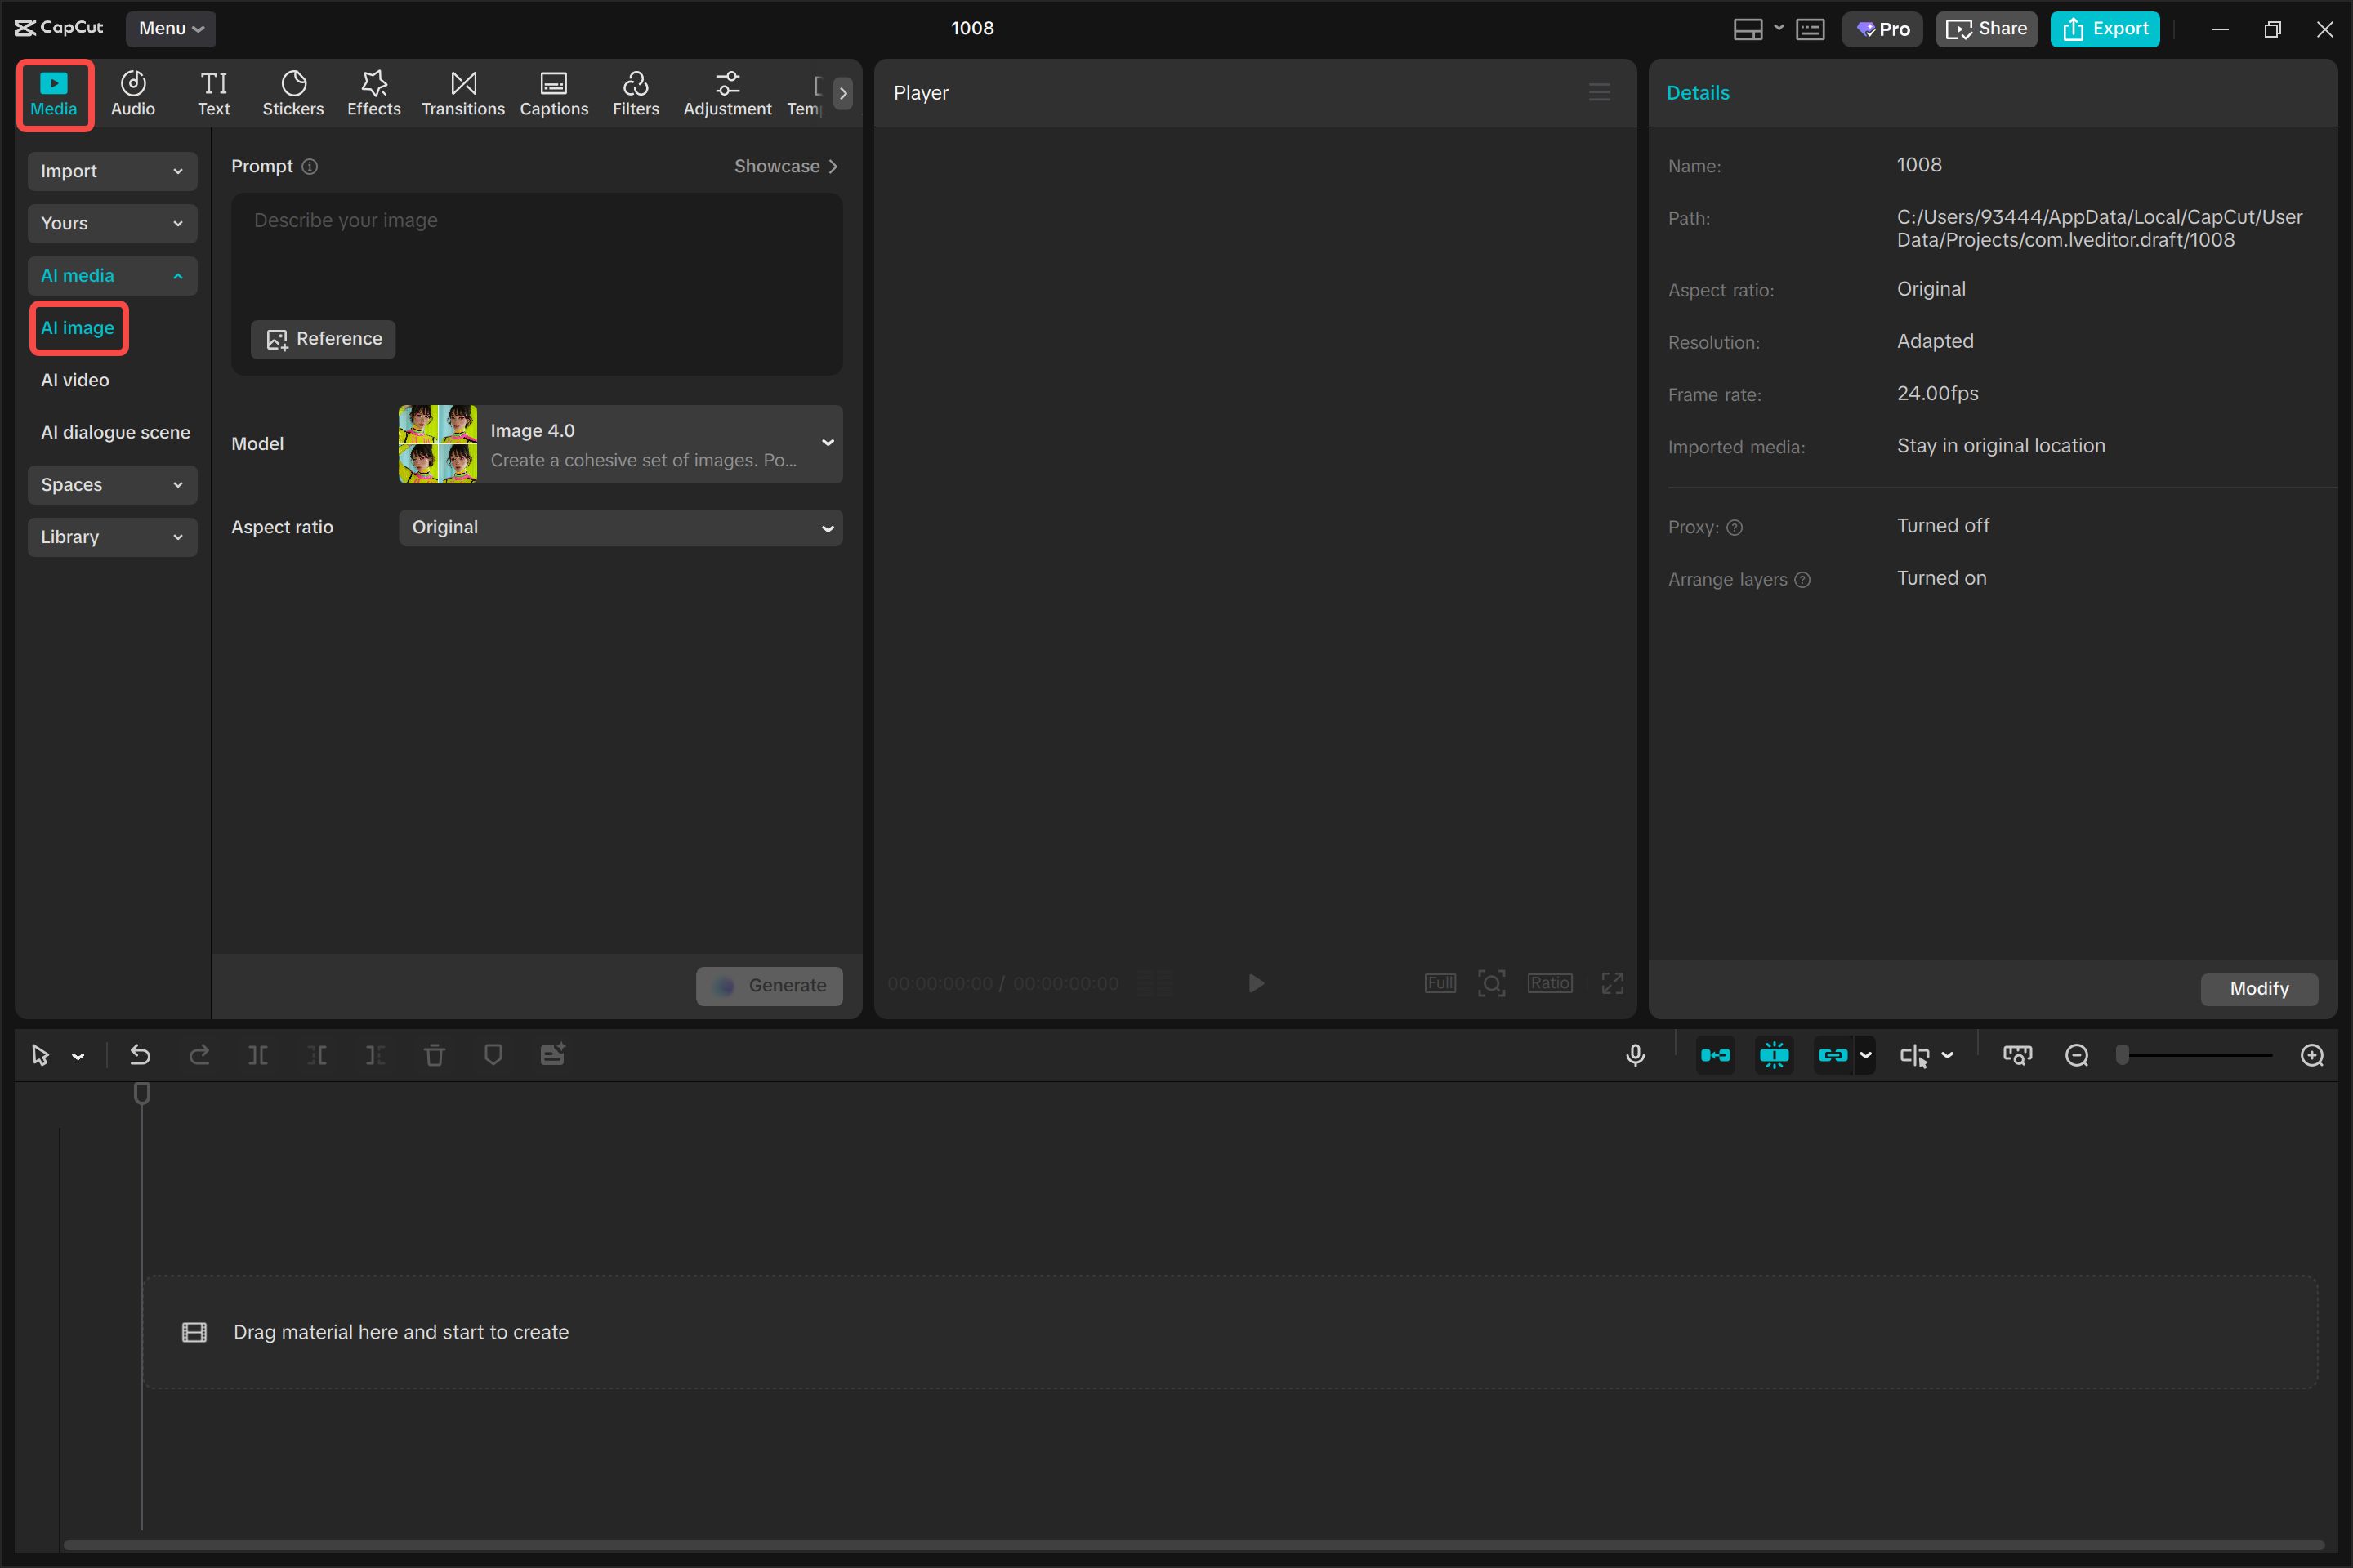This screenshot has width=2353, height=1568.
Task: Open the layout switcher dropdown arrow
Action: click(x=1779, y=28)
